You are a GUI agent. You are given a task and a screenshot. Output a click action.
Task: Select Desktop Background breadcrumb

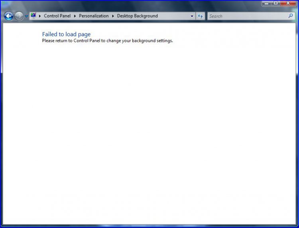[137, 16]
